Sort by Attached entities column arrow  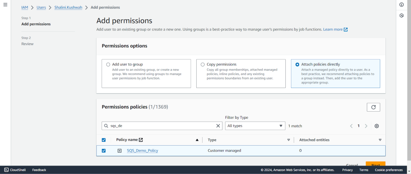(380, 140)
